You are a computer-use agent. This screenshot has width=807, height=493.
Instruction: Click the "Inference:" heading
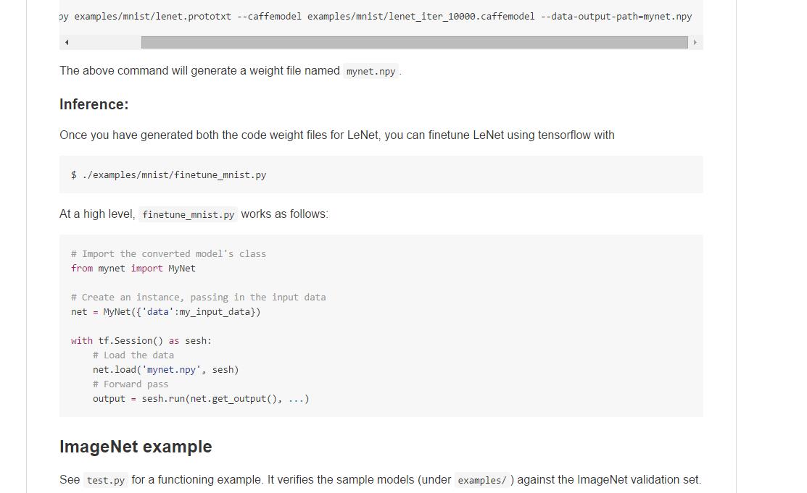click(x=94, y=104)
